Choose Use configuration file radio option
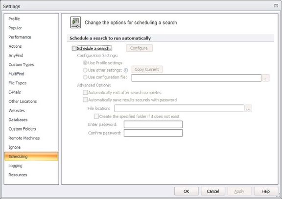This screenshot has height=199, width=282. coord(85,77)
